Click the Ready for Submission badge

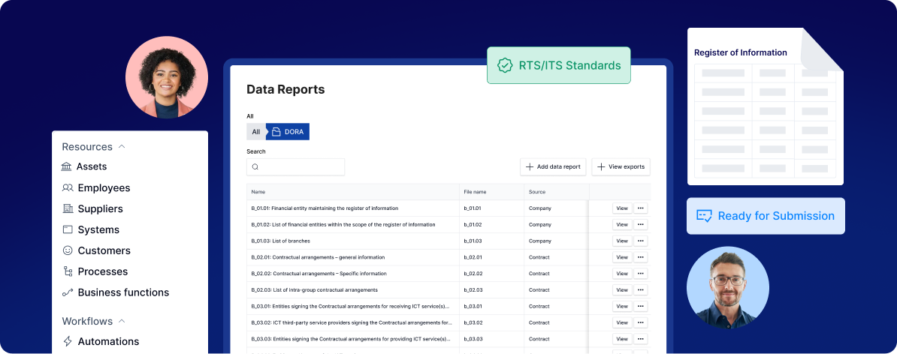tap(766, 216)
